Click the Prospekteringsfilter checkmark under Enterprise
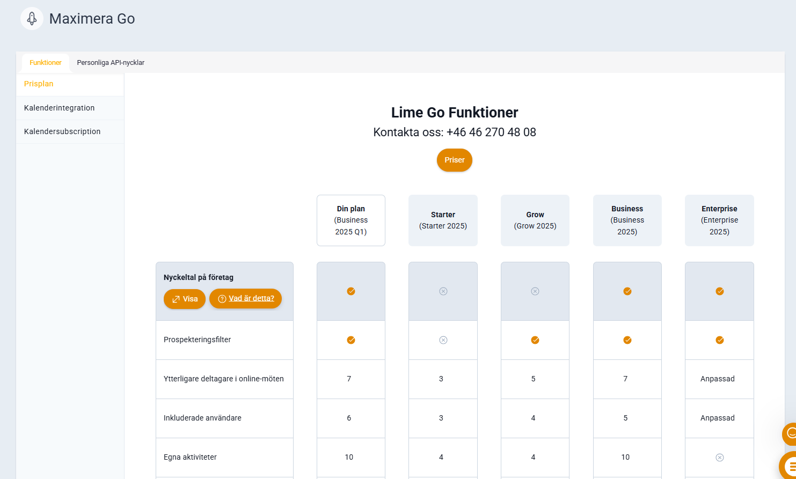This screenshot has height=479, width=796. pyautogui.click(x=720, y=340)
